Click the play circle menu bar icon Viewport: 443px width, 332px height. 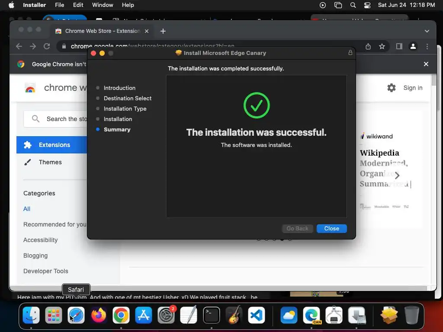coord(323,5)
